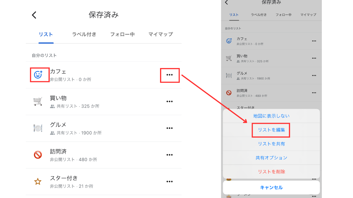Viewport: 353px width, 198px height.
Task: Switch to マイマップ tab in right phone screen
Action: click(x=308, y=15)
